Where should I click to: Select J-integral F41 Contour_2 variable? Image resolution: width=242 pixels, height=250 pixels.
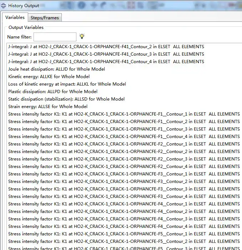(x=106, y=47)
